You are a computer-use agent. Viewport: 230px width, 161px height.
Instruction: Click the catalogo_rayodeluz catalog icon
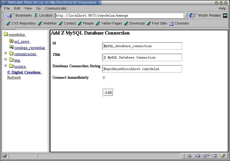11,47
